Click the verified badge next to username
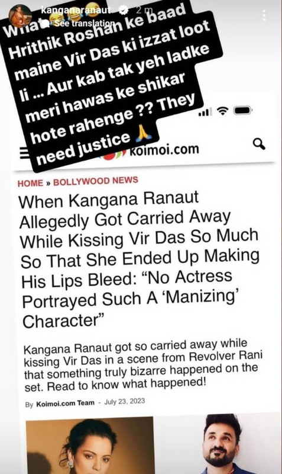This screenshot has height=474, width=282. [x=123, y=11]
